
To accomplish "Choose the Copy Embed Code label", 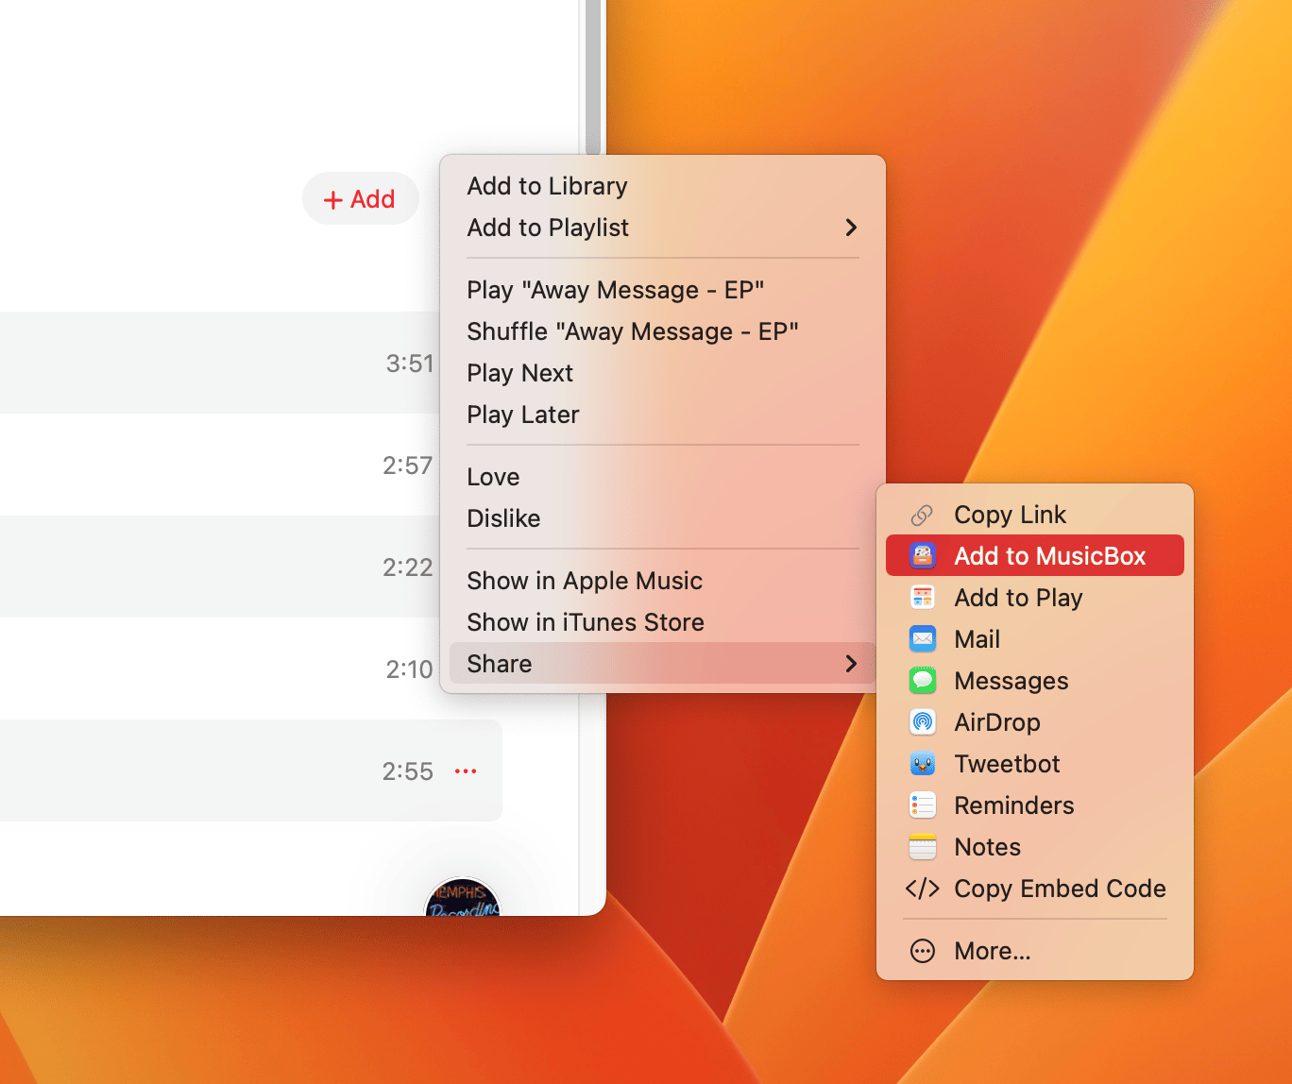I will pyautogui.click(x=1060, y=889).
